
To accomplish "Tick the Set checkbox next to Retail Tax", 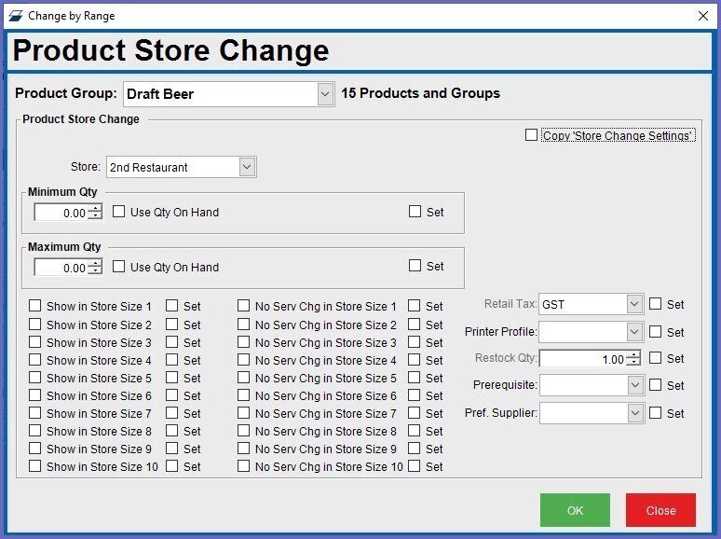I will 656,304.
